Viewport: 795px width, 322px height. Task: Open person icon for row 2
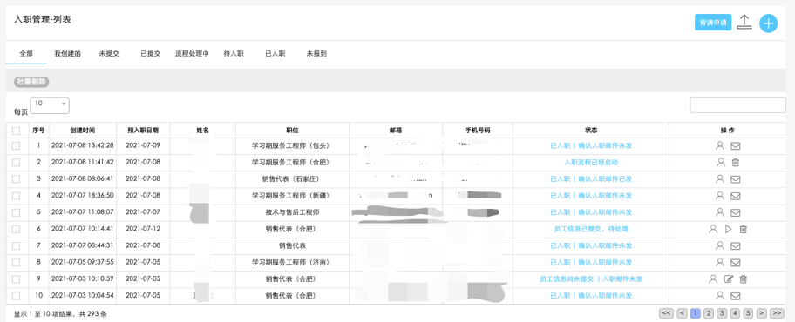click(x=720, y=163)
